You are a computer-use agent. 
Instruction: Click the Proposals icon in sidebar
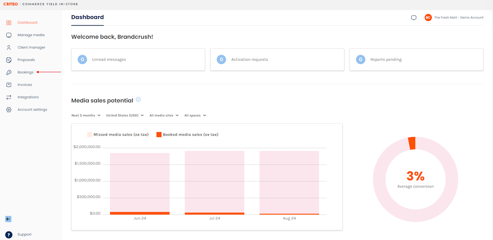[x=9, y=60]
